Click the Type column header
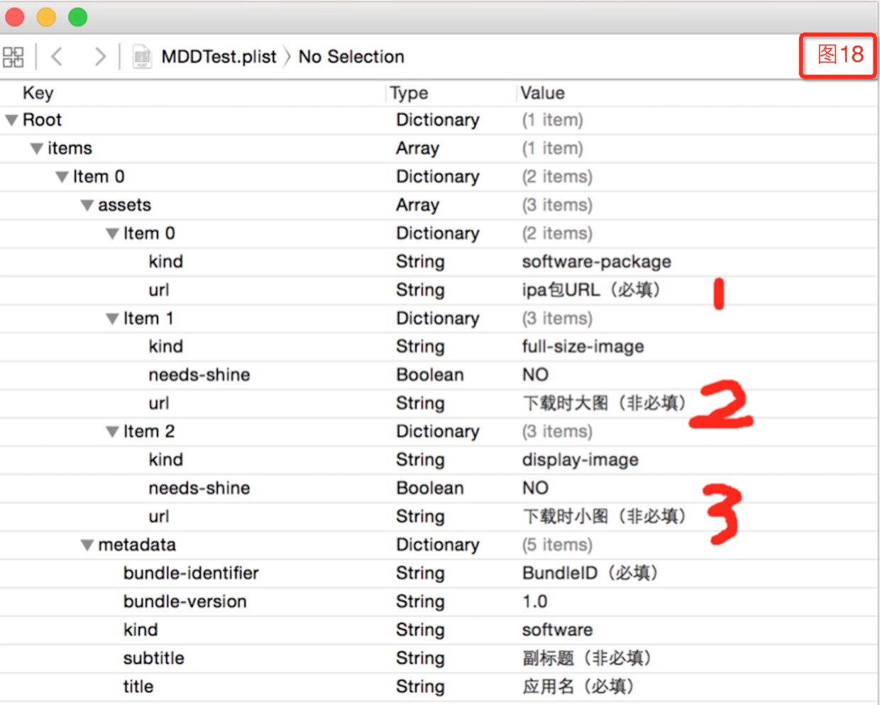The height and width of the screenshot is (705, 880). coord(409,93)
